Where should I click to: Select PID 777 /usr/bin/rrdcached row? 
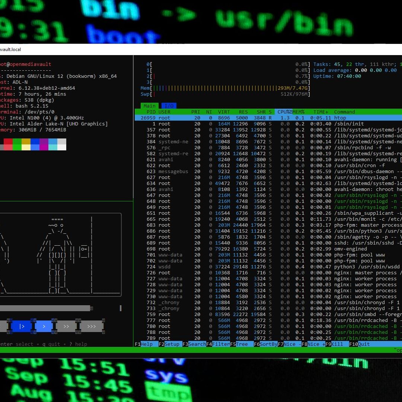(x=268, y=320)
